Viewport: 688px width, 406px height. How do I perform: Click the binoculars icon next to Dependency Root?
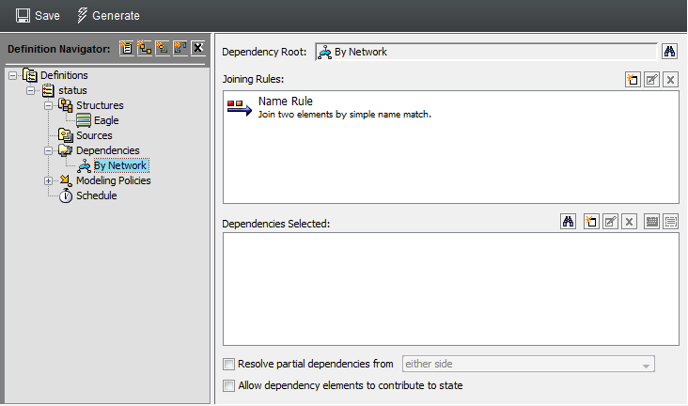click(669, 52)
